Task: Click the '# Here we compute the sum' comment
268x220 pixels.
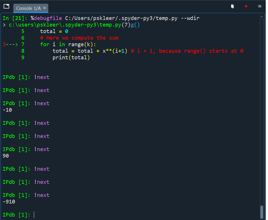Action: [79, 38]
